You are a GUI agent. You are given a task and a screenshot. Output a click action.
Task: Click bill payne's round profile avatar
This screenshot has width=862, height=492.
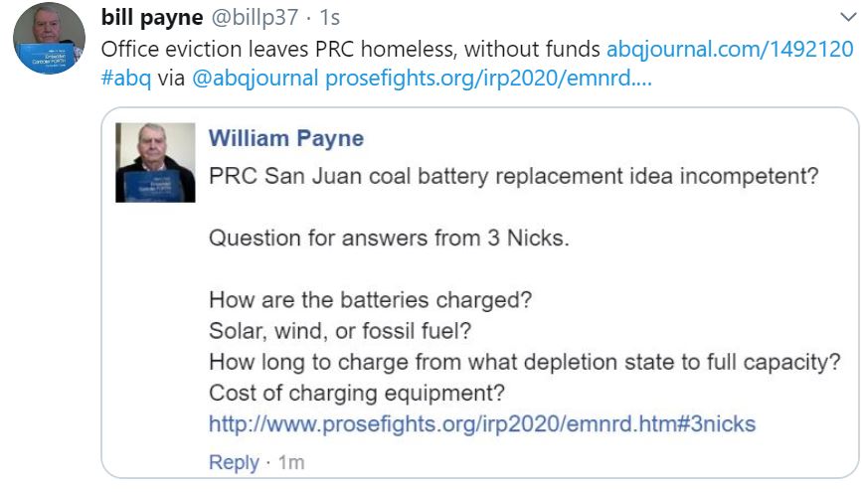pos(49,38)
